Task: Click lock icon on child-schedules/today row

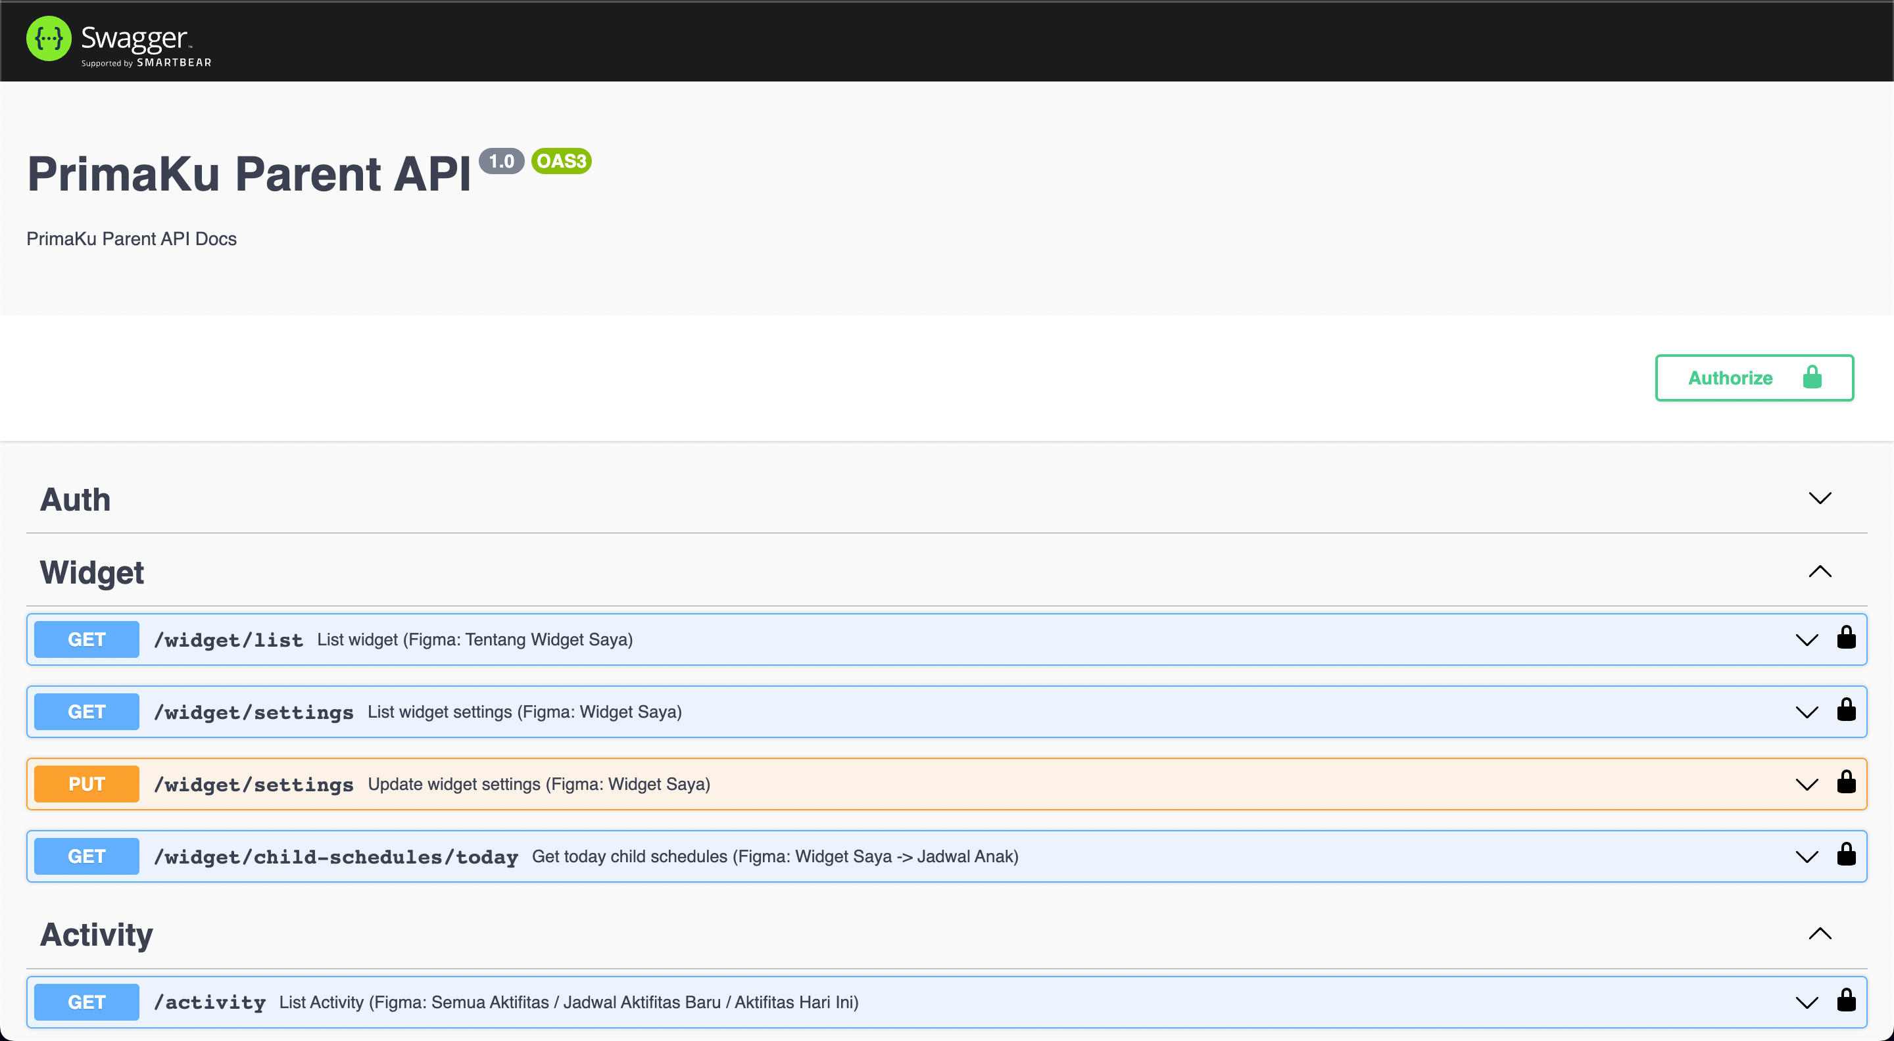Action: pyautogui.click(x=1845, y=855)
